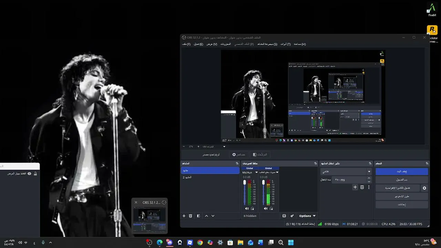Toggle the lock on the display capture source
This screenshot has height=248, width=441.
(x=35, y=174)
